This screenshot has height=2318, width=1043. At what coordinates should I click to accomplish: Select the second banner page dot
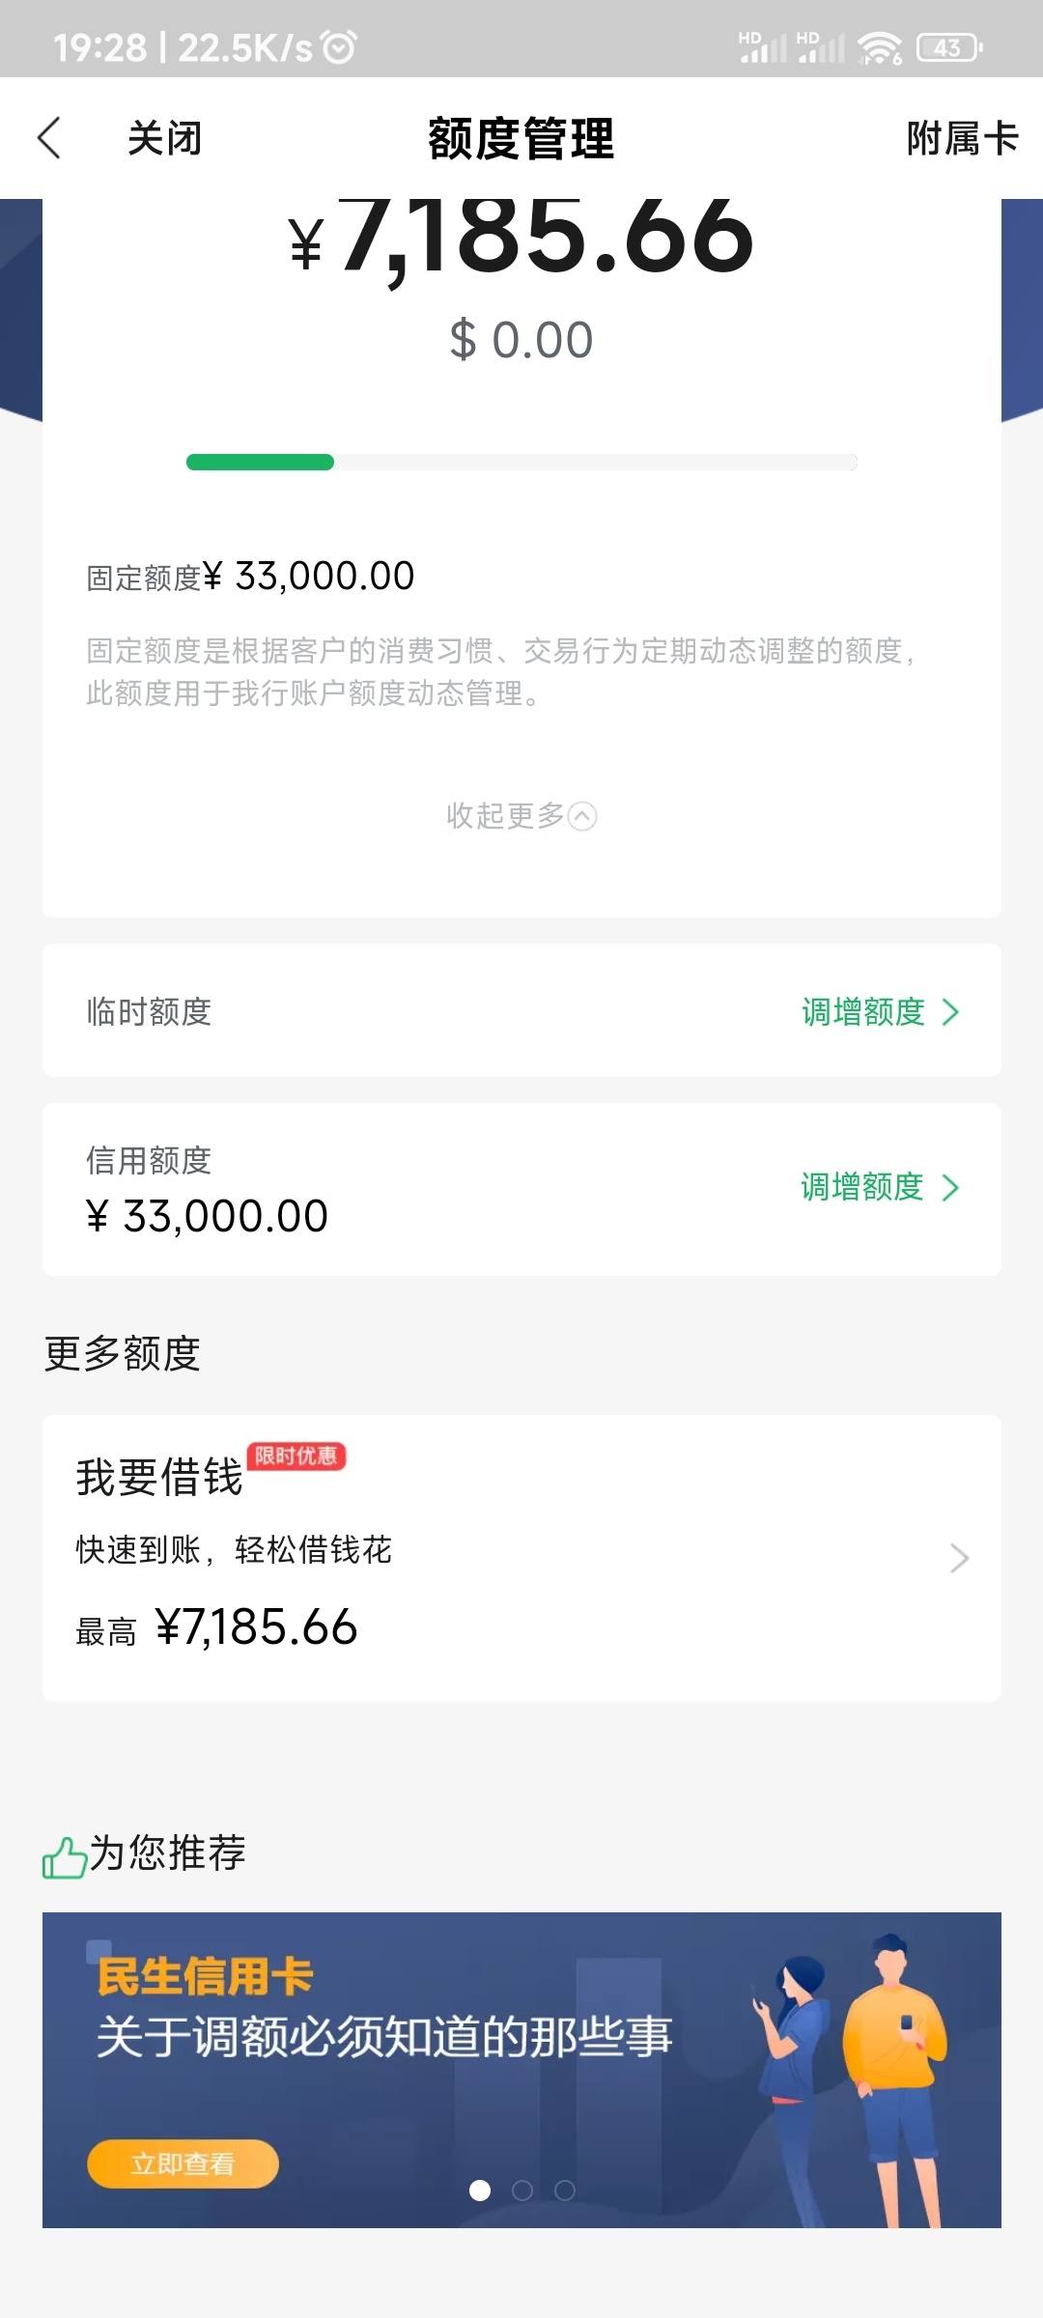point(522,2191)
